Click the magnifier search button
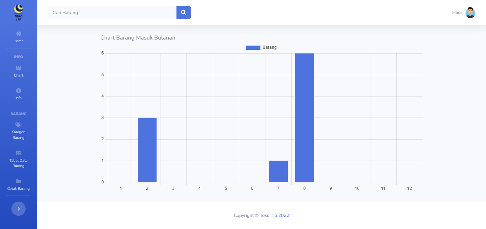Viewport: 486px width, 229px height. (184, 12)
